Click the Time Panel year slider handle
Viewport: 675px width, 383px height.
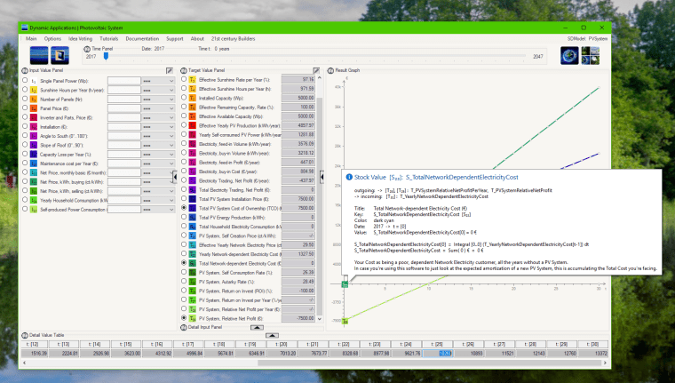tap(106, 56)
